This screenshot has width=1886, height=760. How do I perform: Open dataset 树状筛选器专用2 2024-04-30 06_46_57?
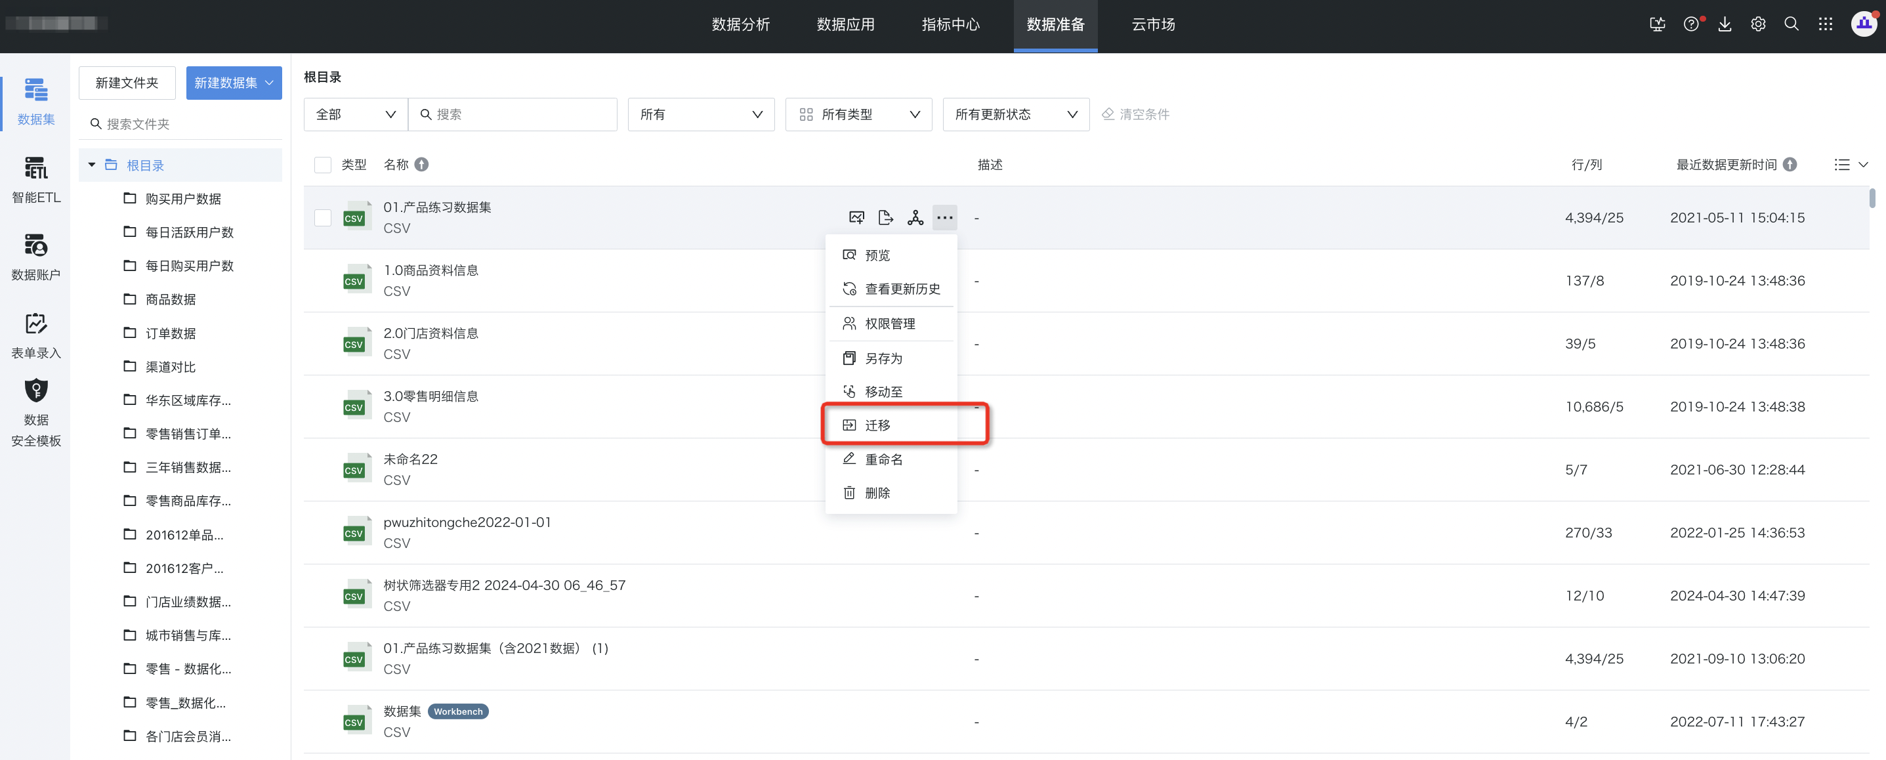tap(505, 585)
